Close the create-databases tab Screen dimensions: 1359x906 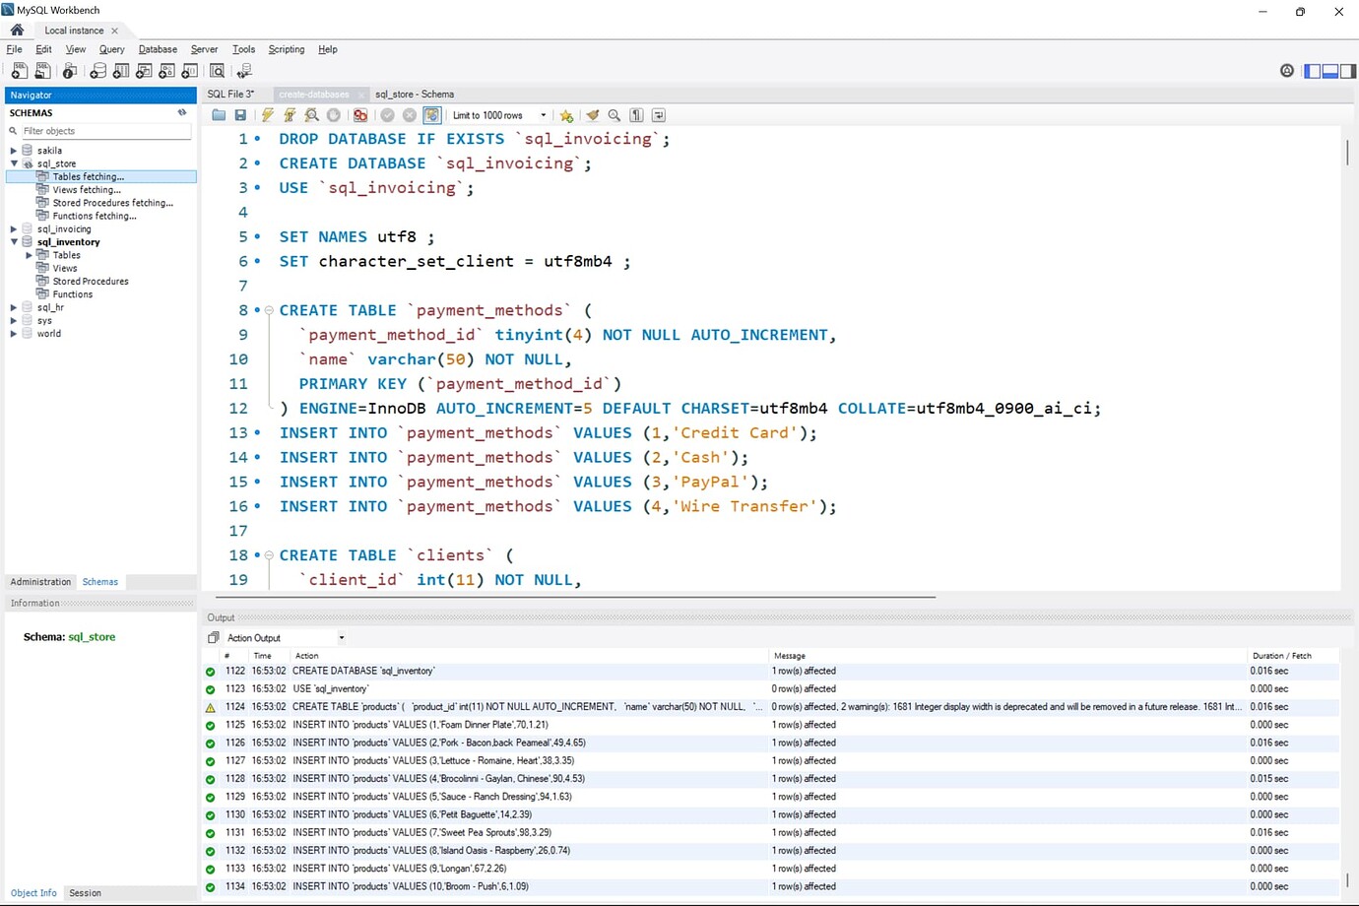(361, 95)
